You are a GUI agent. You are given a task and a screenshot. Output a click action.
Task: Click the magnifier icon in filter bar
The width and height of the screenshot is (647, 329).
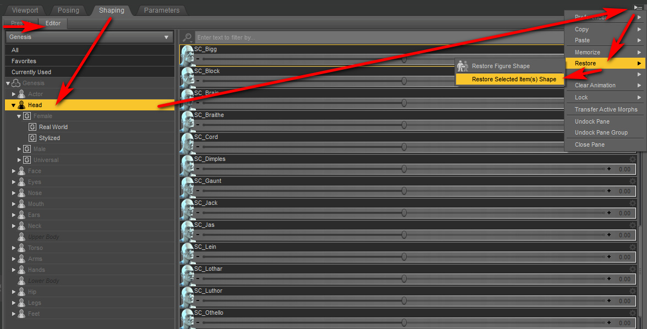click(x=188, y=37)
